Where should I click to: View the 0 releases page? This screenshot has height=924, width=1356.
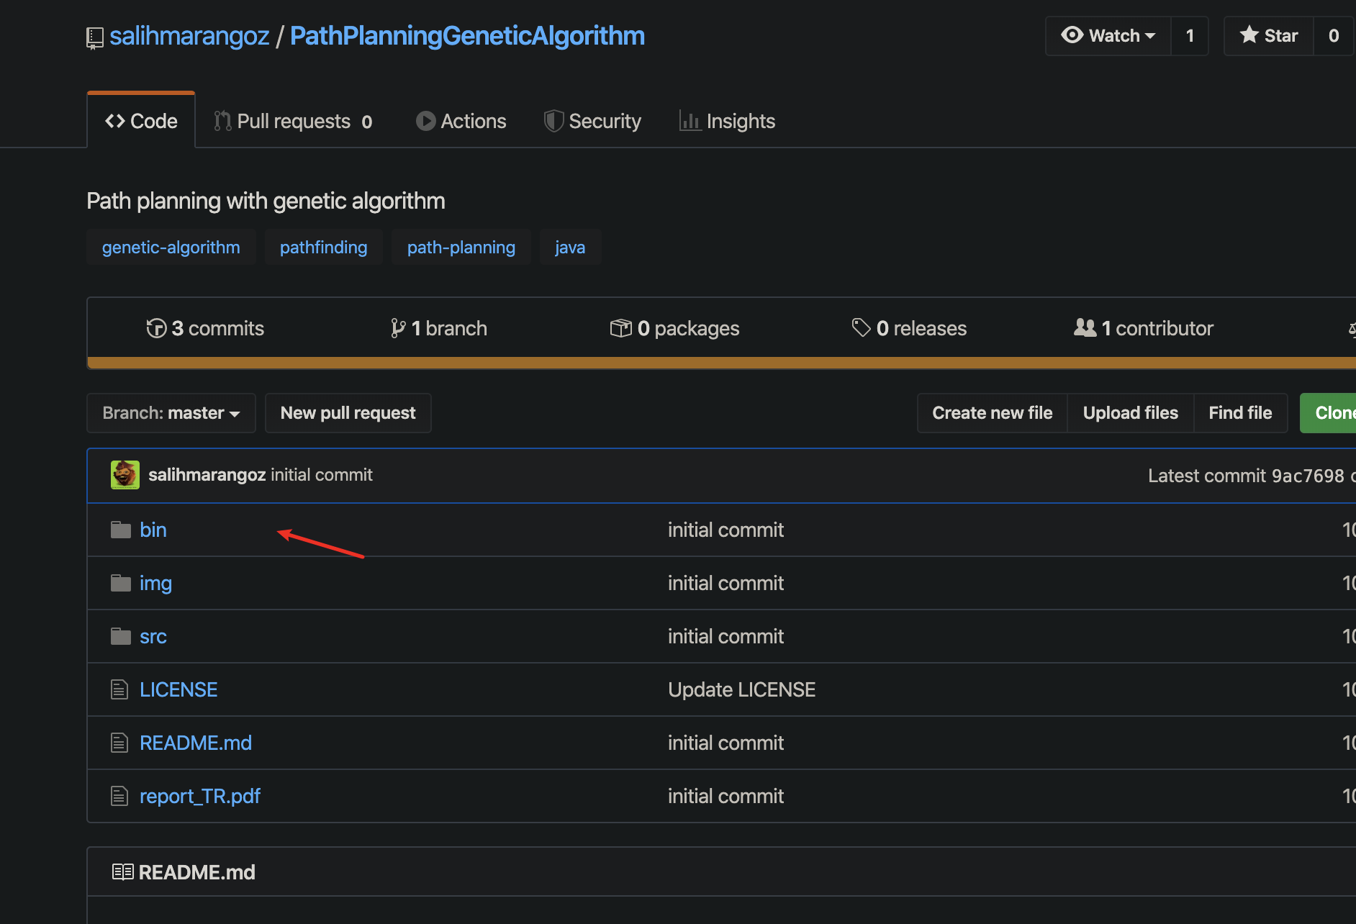(x=909, y=328)
